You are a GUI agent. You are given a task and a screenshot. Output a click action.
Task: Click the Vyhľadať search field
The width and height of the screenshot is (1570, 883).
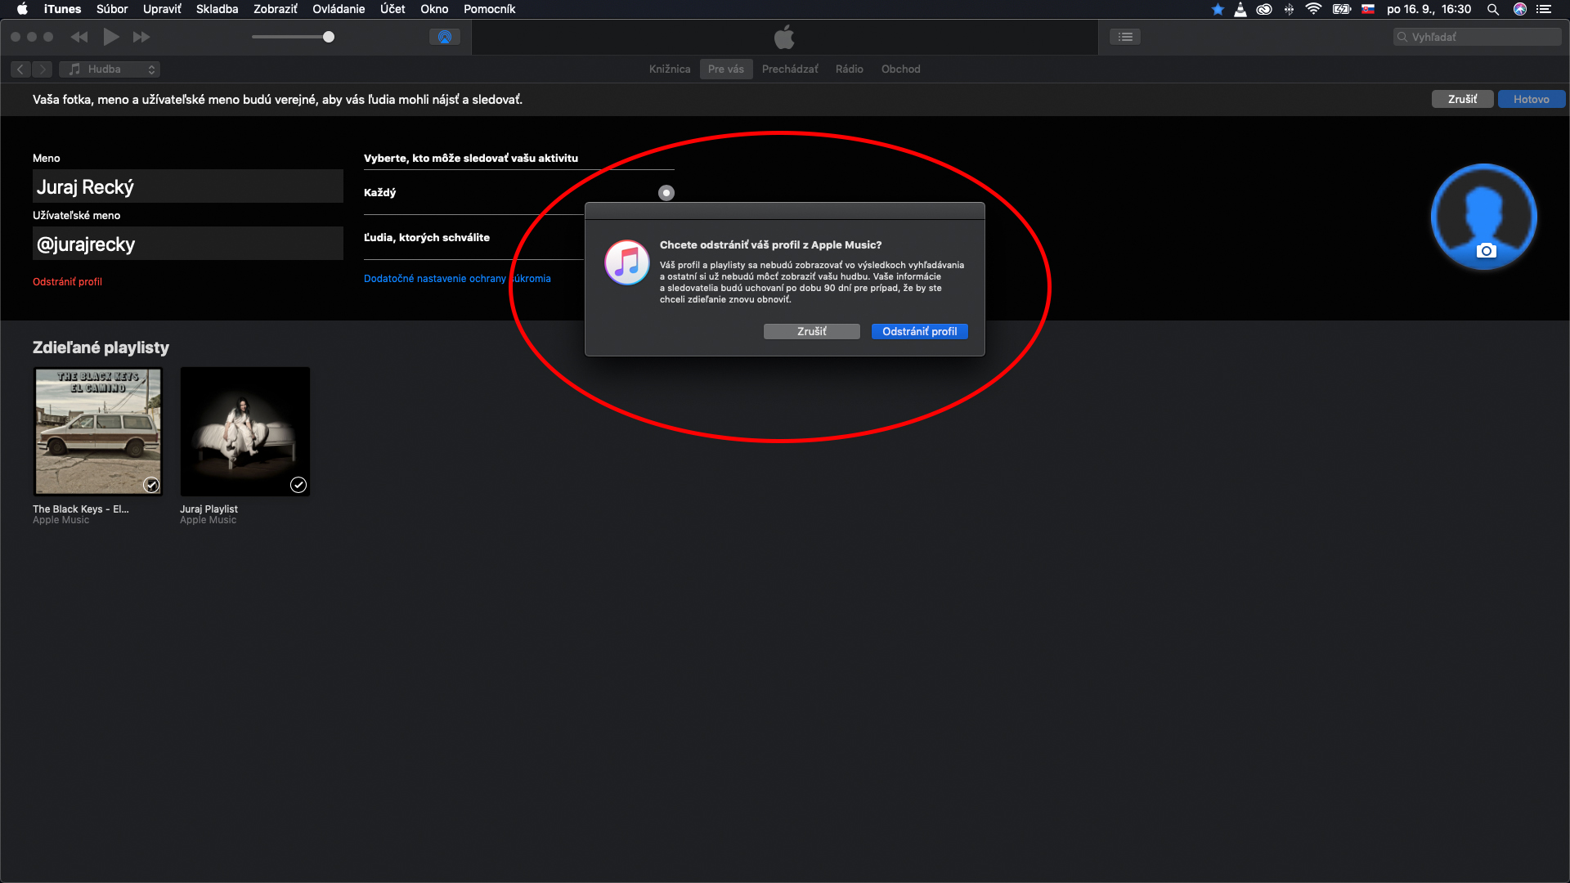point(1478,37)
